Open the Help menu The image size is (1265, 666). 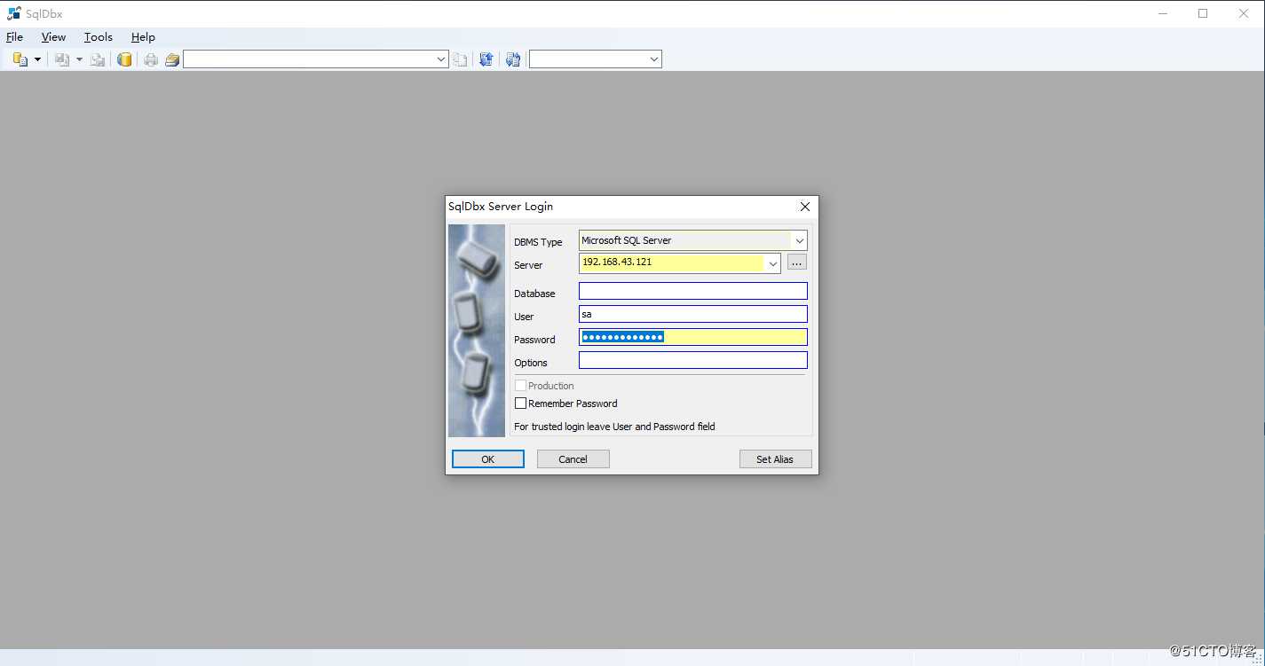(143, 37)
